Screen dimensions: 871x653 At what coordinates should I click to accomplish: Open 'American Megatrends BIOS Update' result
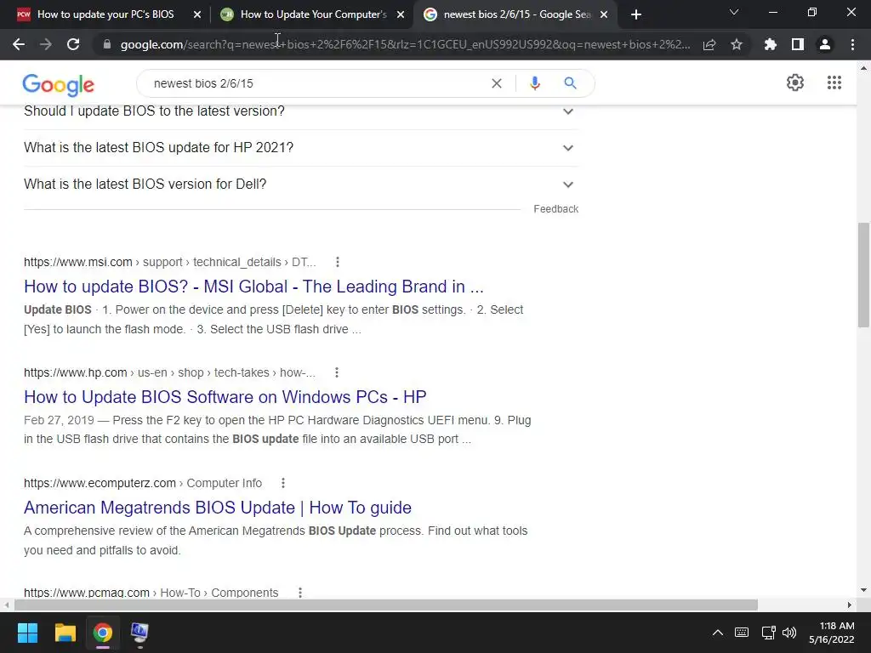click(x=218, y=508)
